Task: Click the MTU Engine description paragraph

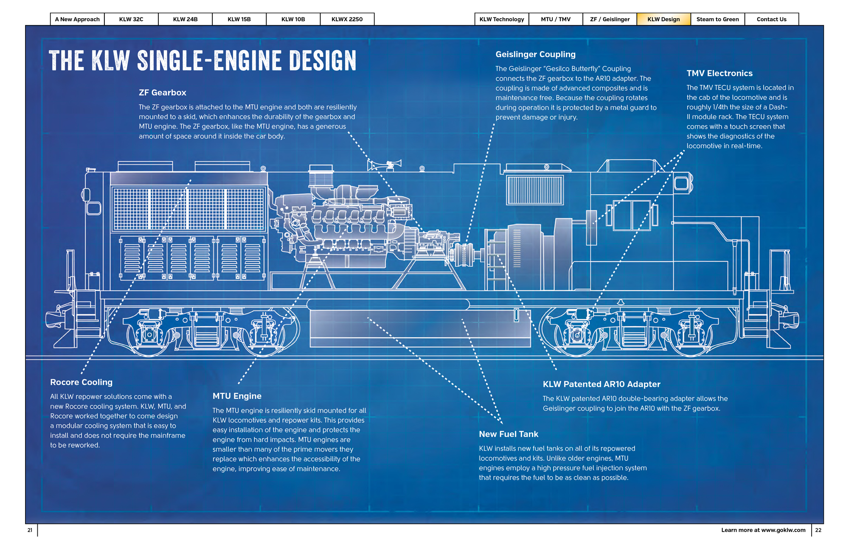Action: (x=289, y=440)
